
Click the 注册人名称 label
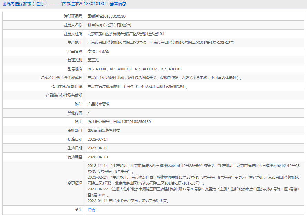pos(73,25)
